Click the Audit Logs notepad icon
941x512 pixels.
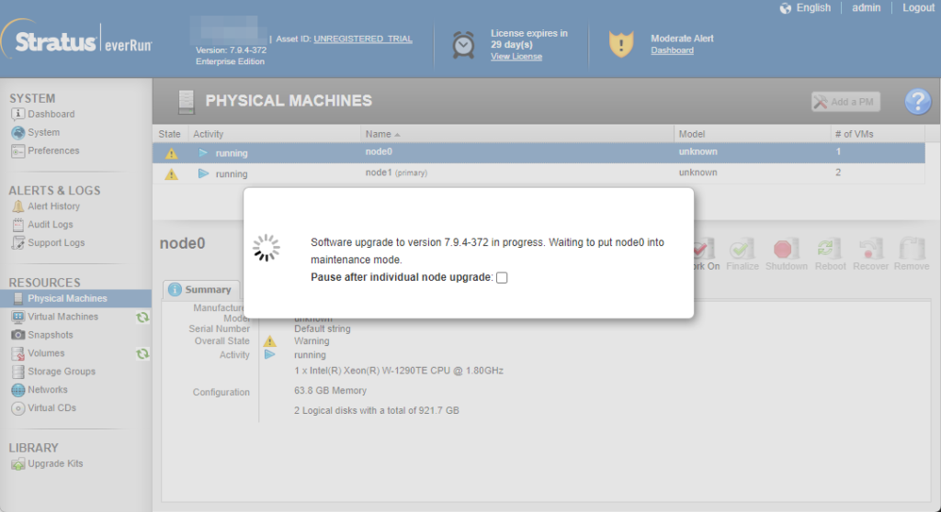click(18, 225)
